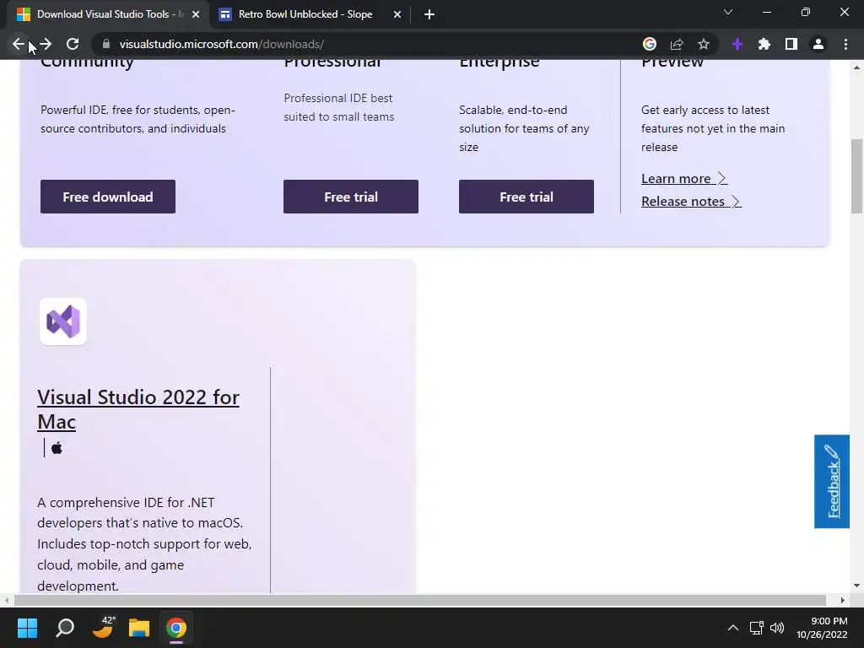Click the 'Get early access to latest features' text
864x648 pixels.
712,128
